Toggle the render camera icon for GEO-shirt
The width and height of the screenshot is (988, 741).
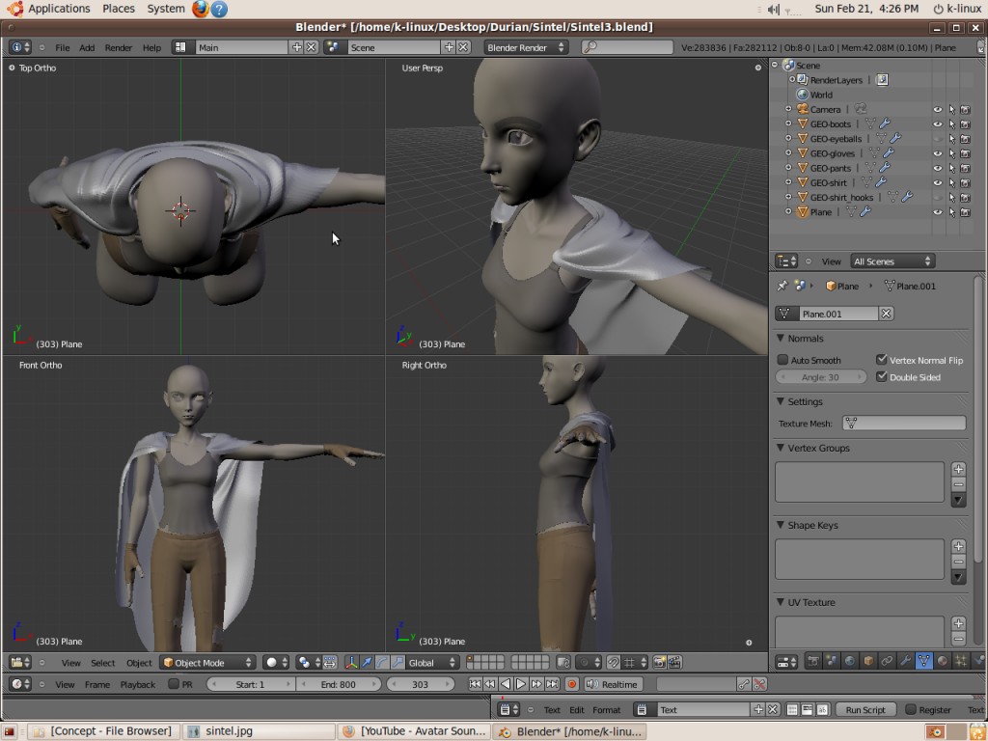point(965,182)
